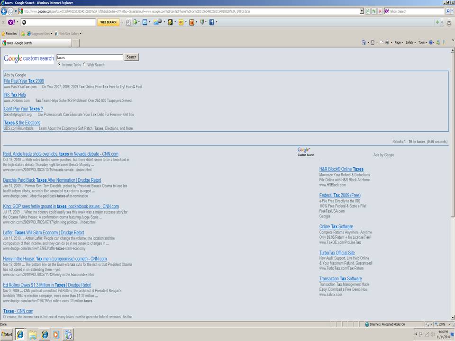Image resolution: width=455 pixels, height=341 pixels.
Task: Click the 'Yahoo! Search' box next to address bar
Action: 414,11
